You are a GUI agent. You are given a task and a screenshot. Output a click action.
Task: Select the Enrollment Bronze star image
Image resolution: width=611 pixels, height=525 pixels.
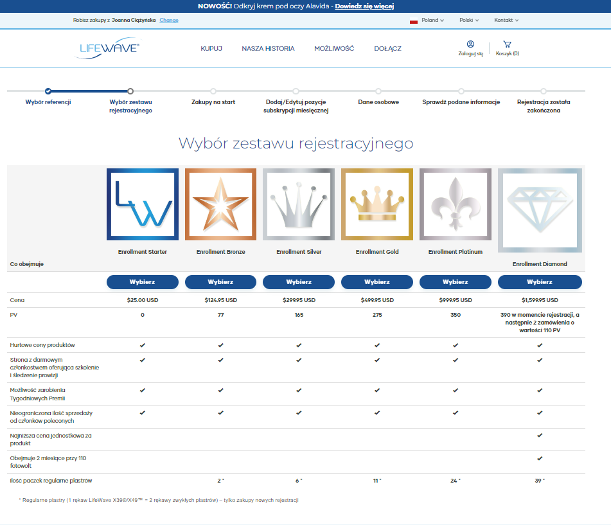click(220, 204)
